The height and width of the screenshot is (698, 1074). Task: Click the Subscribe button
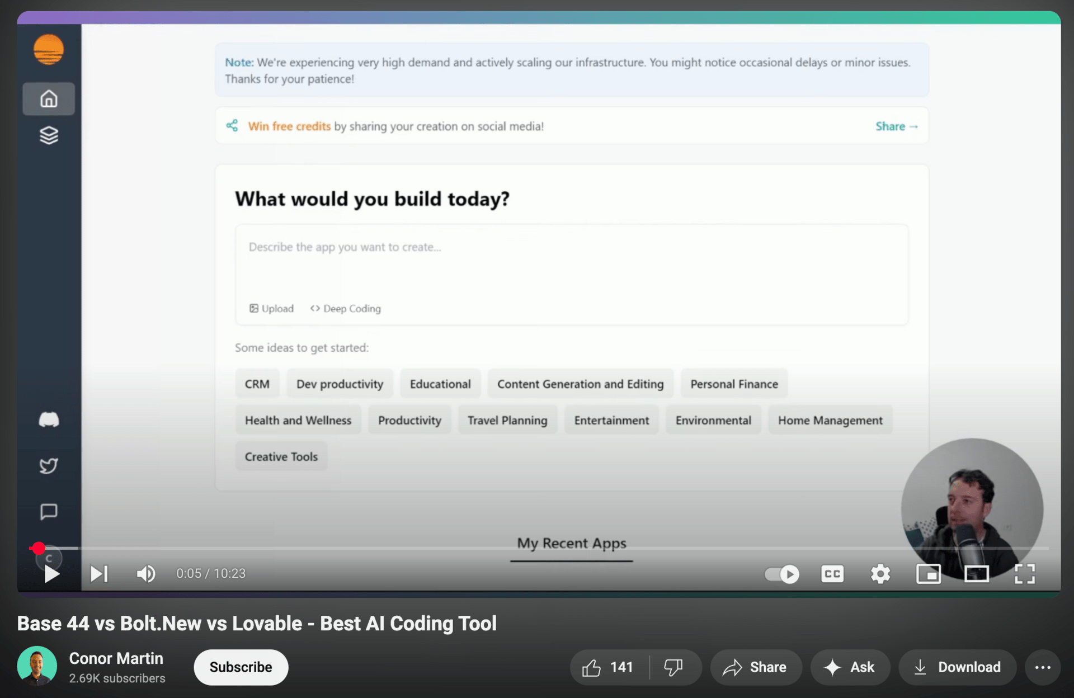click(241, 667)
